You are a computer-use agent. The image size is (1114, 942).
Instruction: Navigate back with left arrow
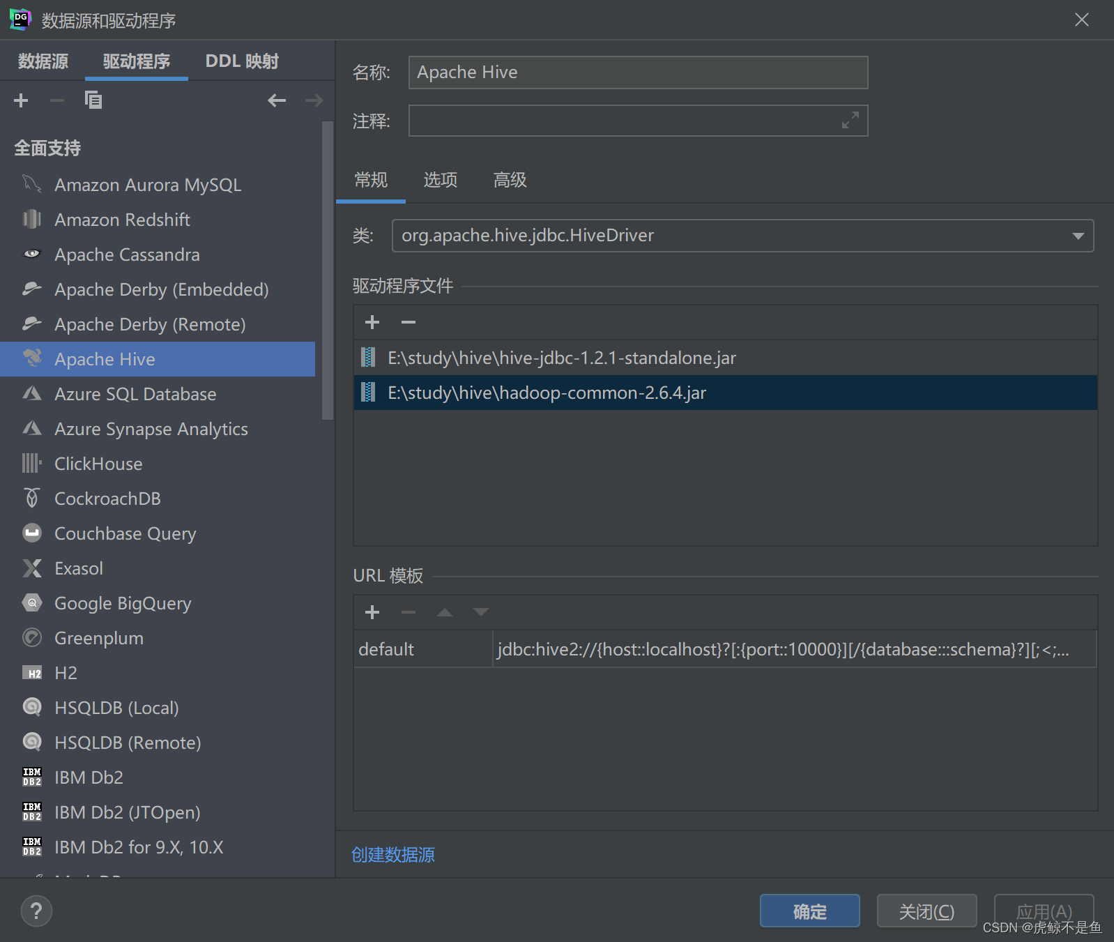tap(277, 100)
